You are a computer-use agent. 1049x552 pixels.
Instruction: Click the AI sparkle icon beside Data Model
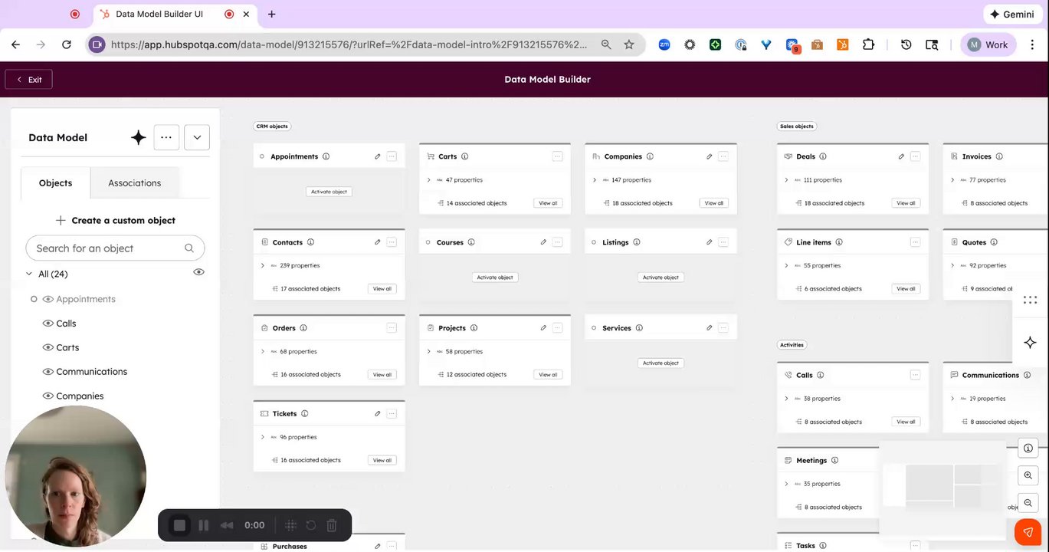139,138
